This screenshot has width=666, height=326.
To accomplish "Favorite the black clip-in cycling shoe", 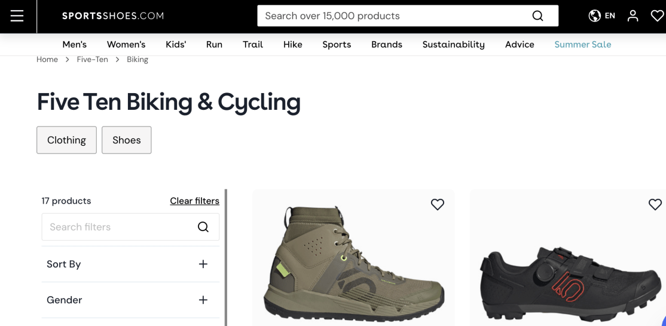I will tap(655, 205).
